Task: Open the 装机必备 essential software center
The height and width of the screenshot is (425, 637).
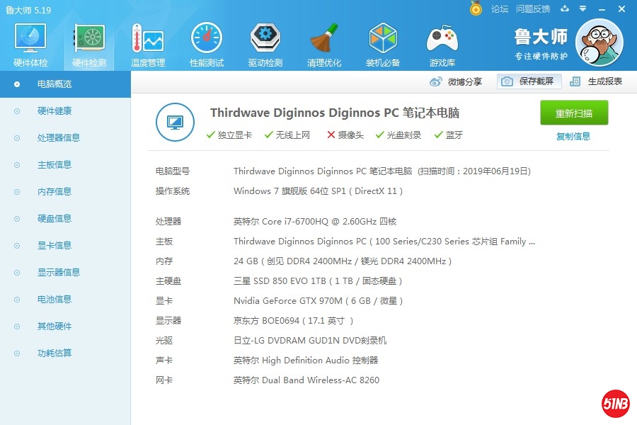Action: click(382, 42)
